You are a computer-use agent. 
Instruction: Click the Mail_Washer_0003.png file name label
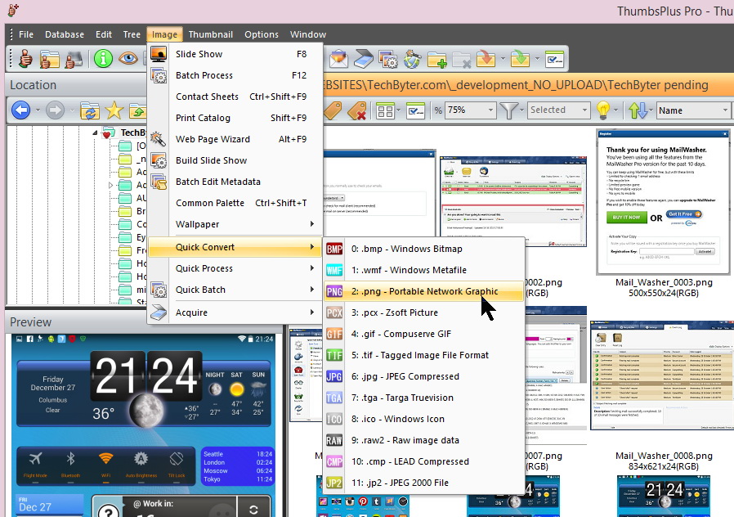664,282
